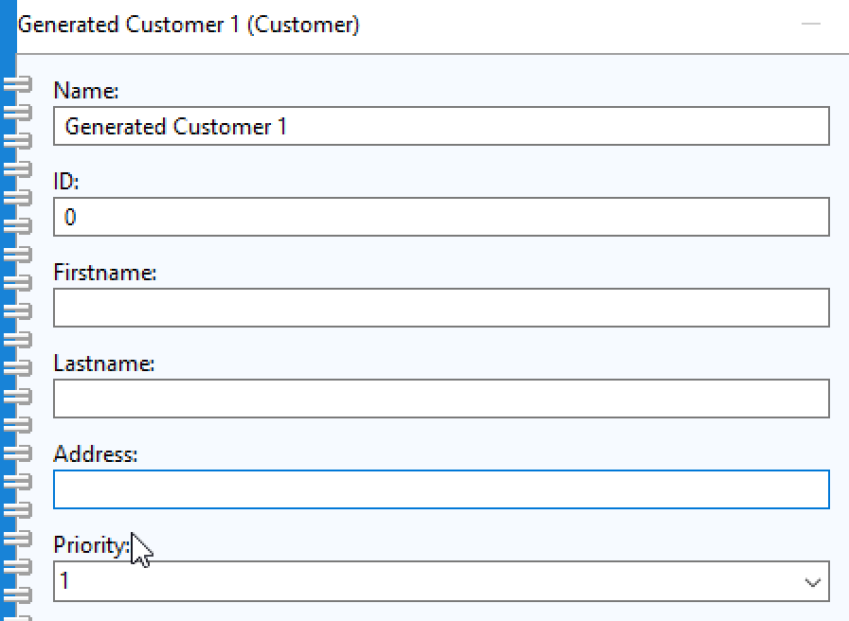Click the Lastname: label
This screenshot has height=621, width=849.
coord(104,363)
